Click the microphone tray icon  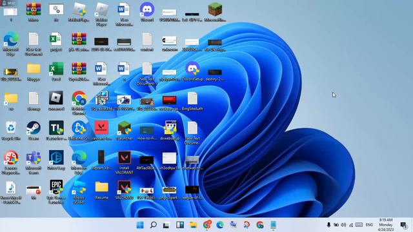click(x=328, y=225)
